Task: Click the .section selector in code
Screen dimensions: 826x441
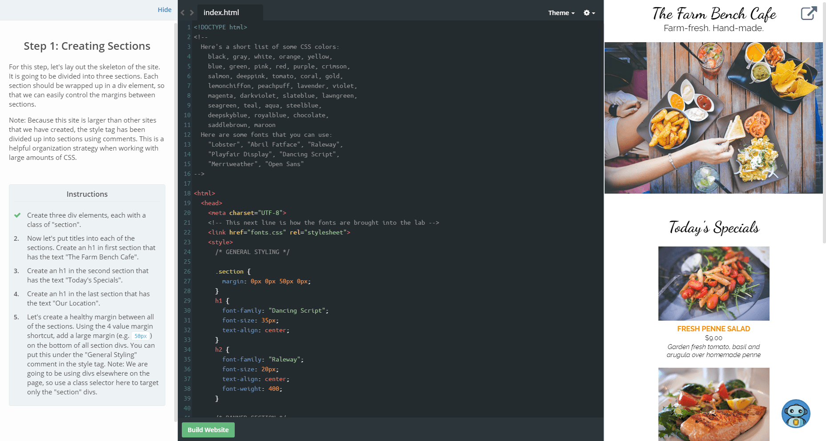Action: pyautogui.click(x=230, y=271)
